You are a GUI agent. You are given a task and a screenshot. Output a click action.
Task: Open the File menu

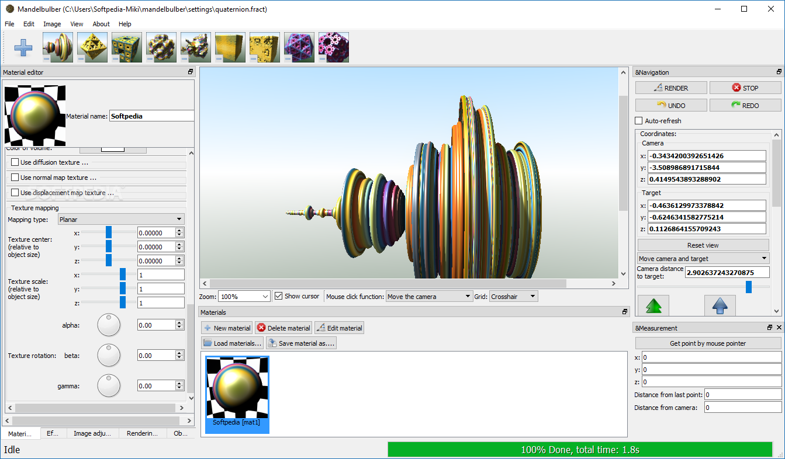pyautogui.click(x=9, y=24)
